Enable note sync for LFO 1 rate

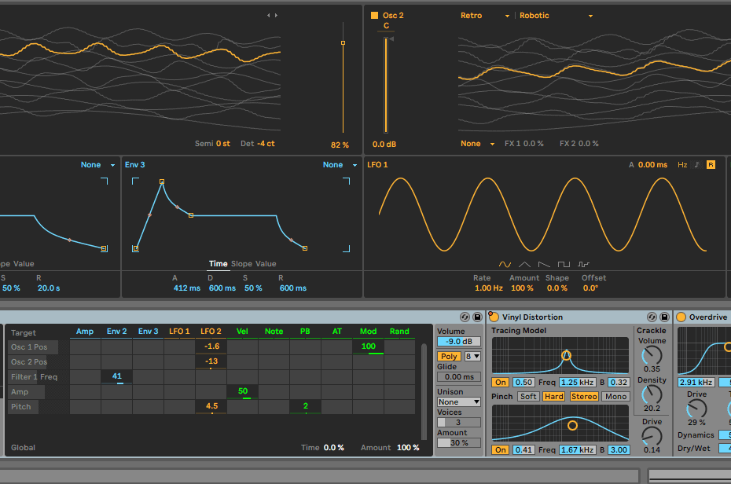(697, 165)
